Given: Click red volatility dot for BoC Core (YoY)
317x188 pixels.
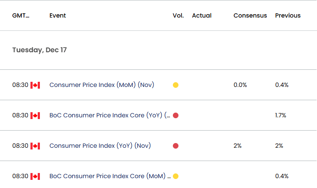Looking at the screenshot, I should (176, 116).
